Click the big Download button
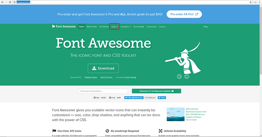This screenshot has width=262, height=137. pyautogui.click(x=103, y=68)
